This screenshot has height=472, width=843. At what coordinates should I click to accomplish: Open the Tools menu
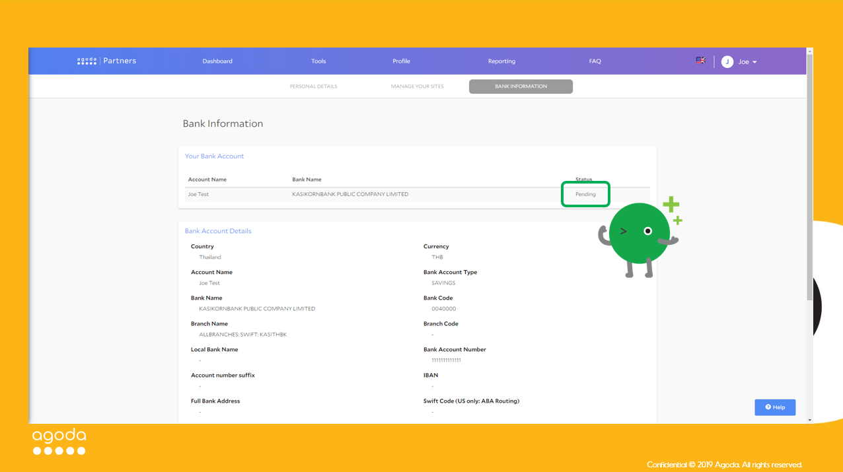318,61
